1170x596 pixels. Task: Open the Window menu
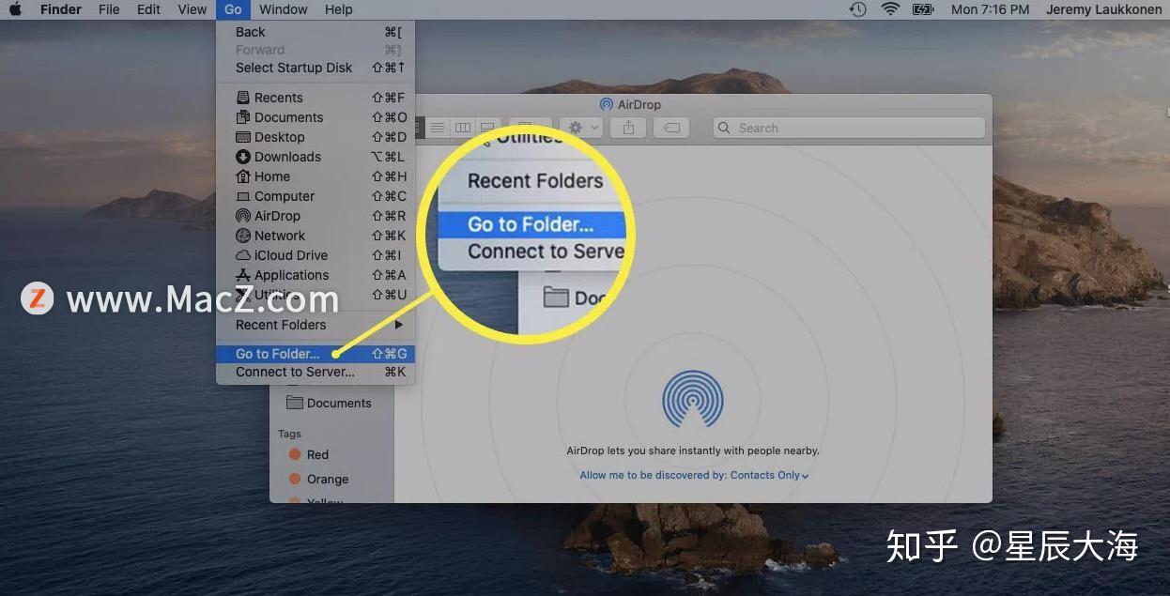pos(284,9)
